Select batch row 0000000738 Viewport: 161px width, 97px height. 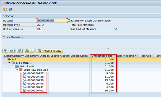point(35,77)
